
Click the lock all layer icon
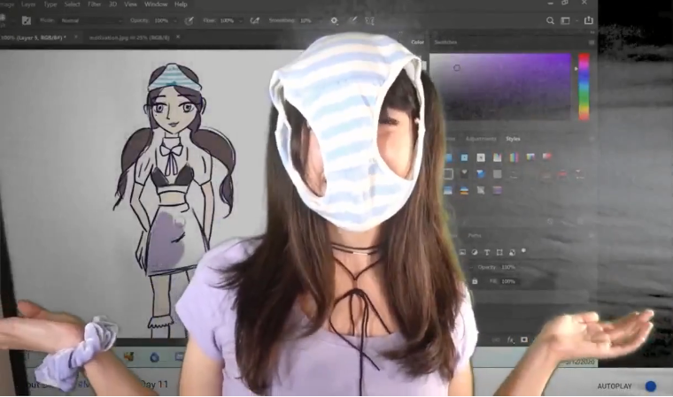(x=475, y=281)
